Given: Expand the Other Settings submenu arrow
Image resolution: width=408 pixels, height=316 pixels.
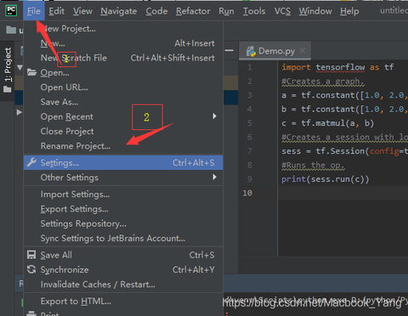Looking at the screenshot, I should tap(215, 177).
